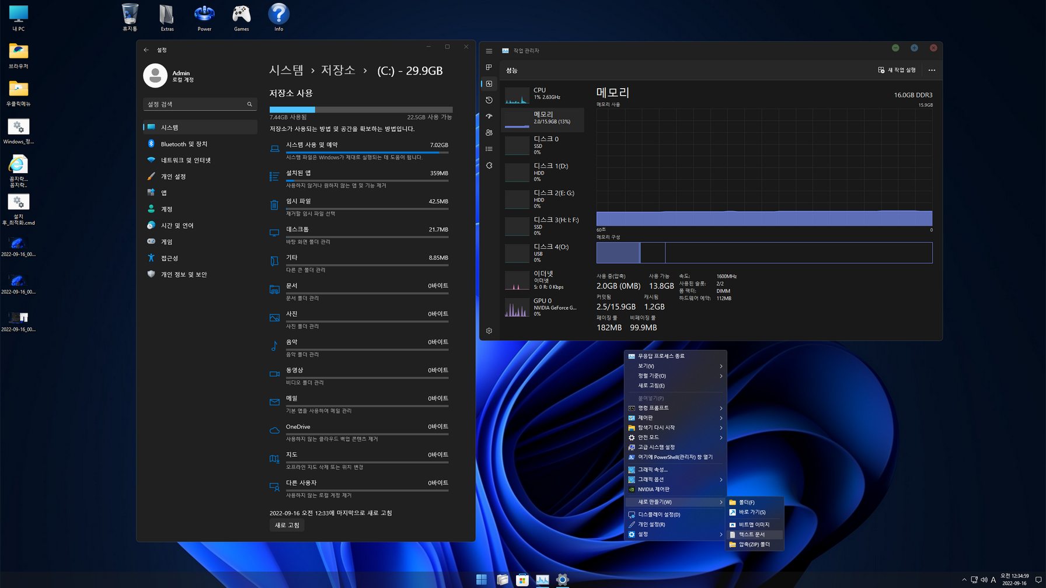Open App history icon in Task Manager
Screen dimensions: 1046x588
tap(489, 100)
